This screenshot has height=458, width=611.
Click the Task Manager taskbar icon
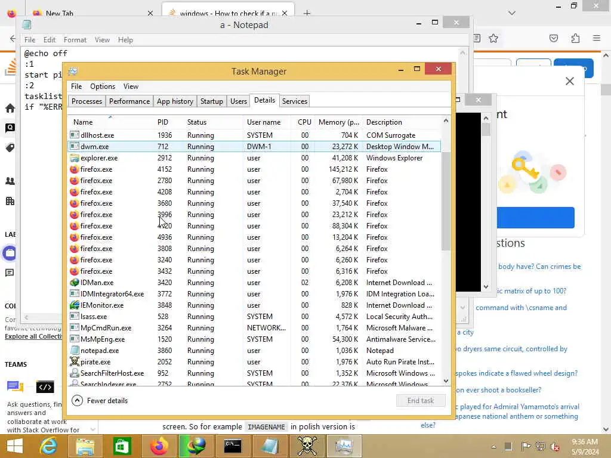344,446
